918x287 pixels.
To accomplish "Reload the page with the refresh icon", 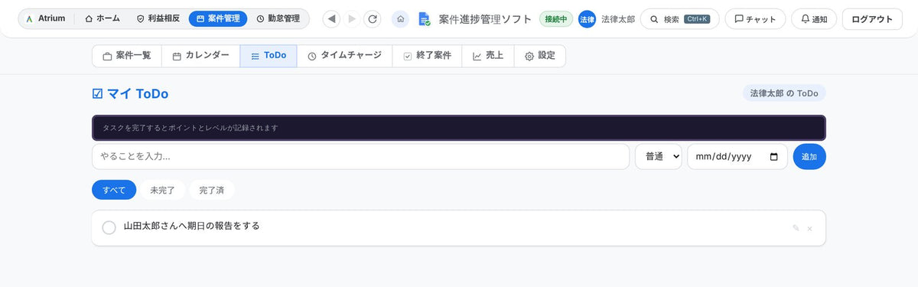I will [x=373, y=19].
